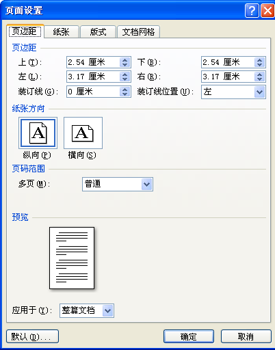Open the 纸张 tab

tap(62, 32)
